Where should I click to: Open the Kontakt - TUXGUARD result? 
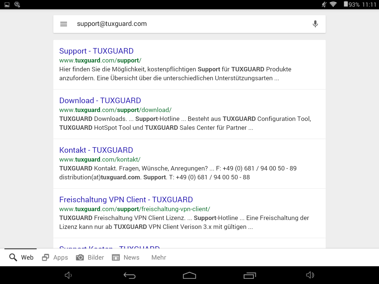(96, 150)
